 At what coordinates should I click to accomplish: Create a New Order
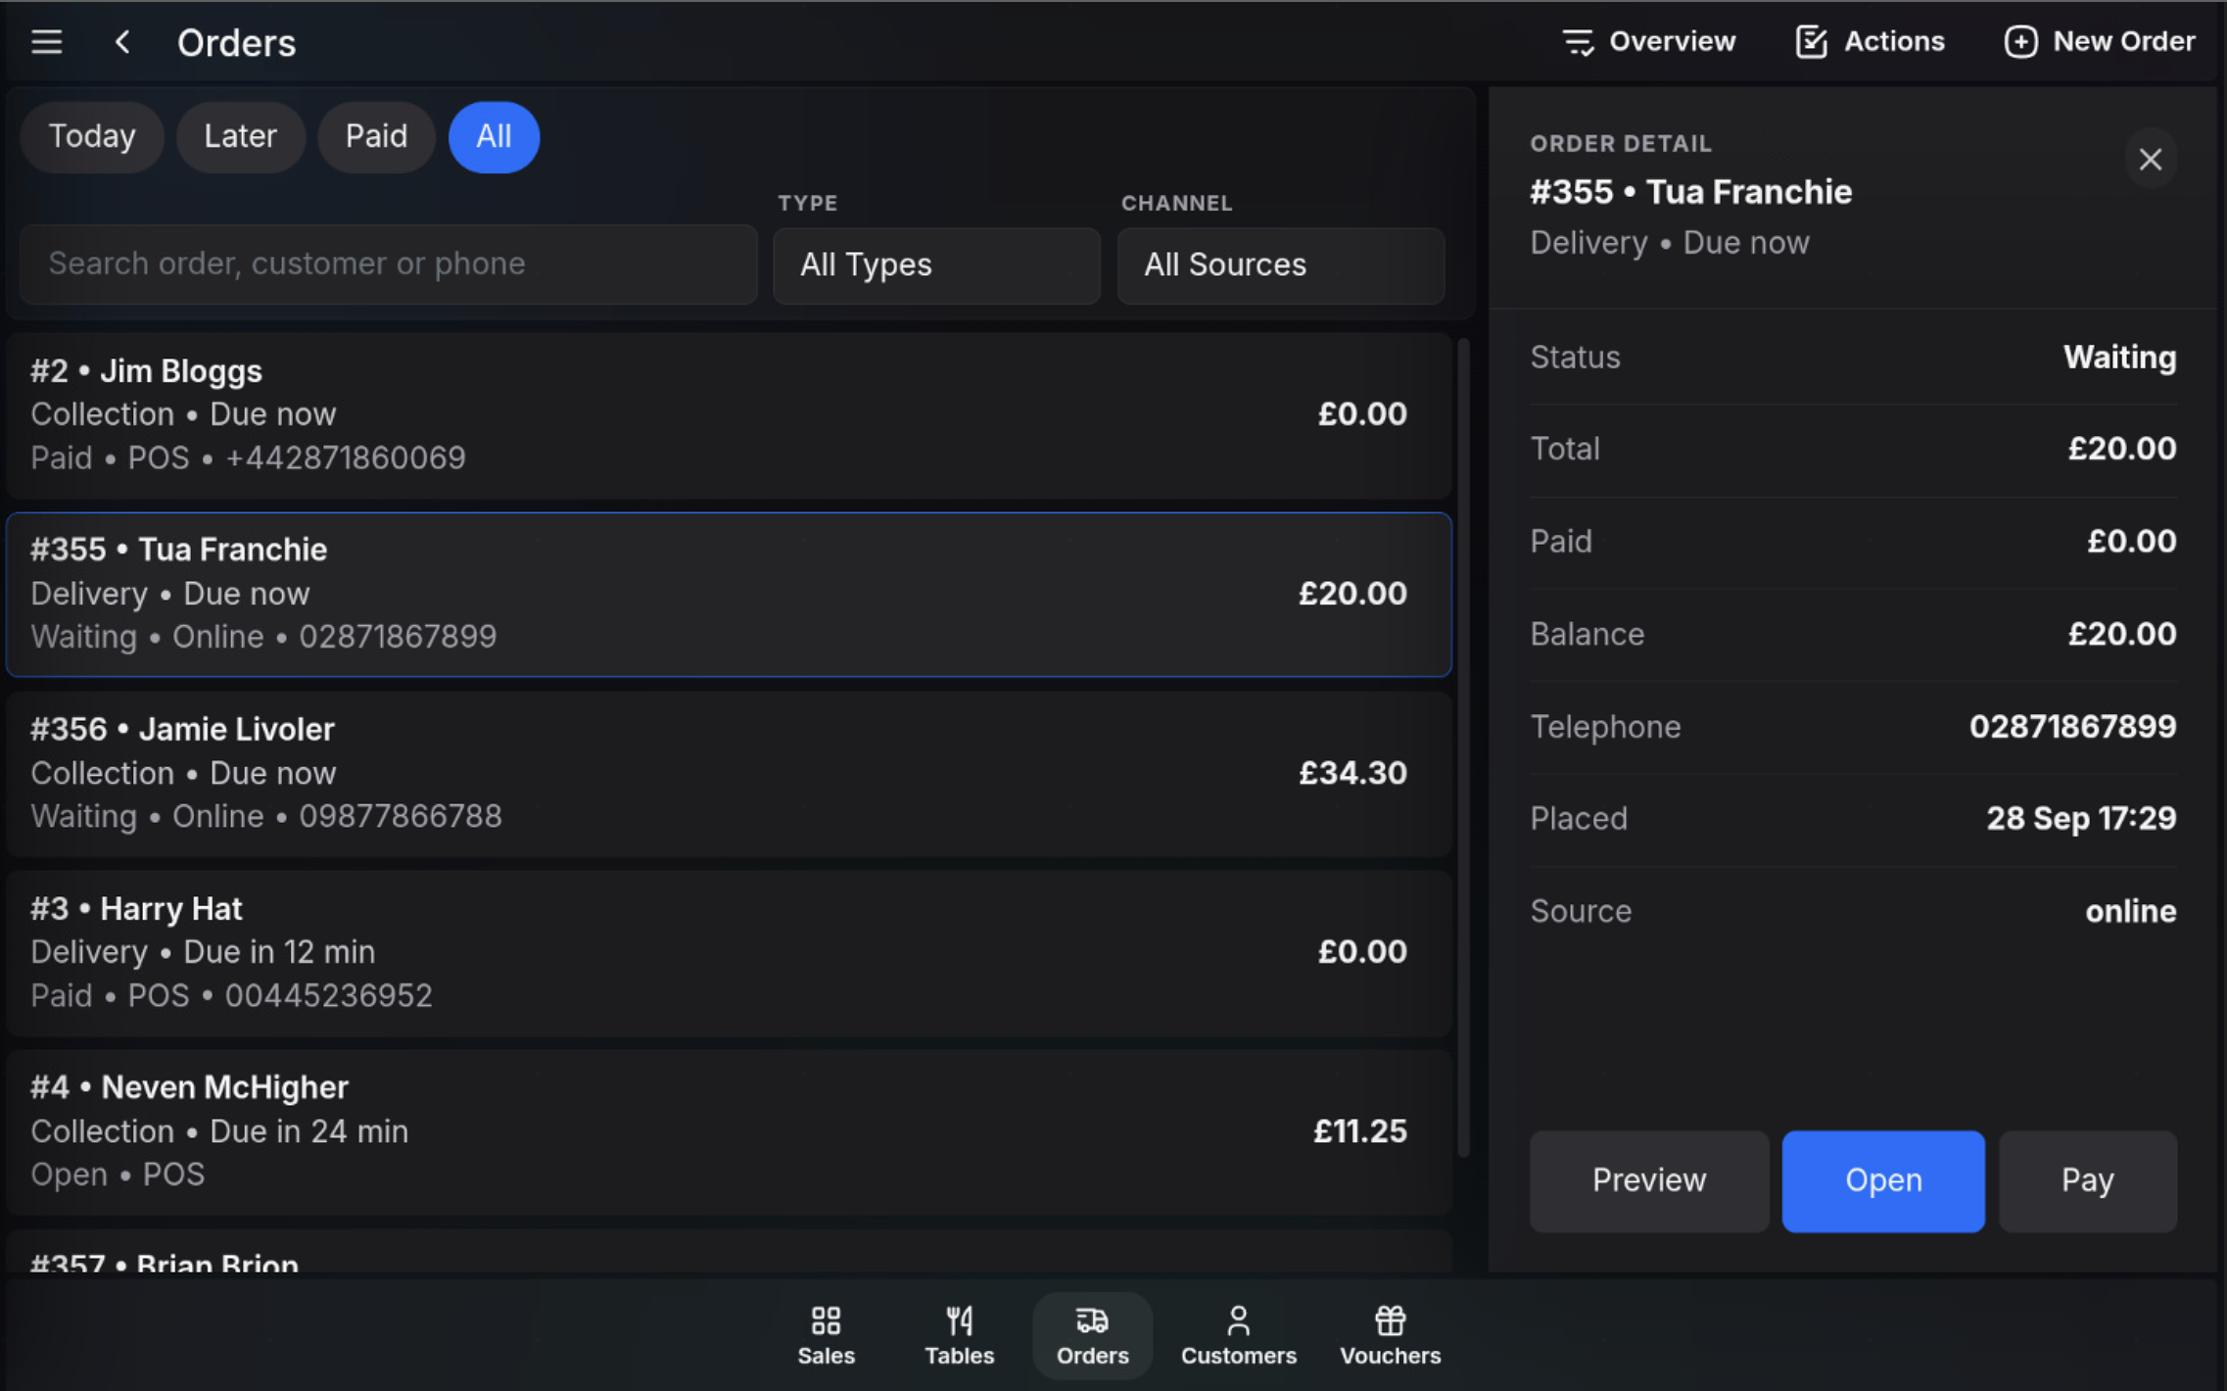coord(2100,42)
